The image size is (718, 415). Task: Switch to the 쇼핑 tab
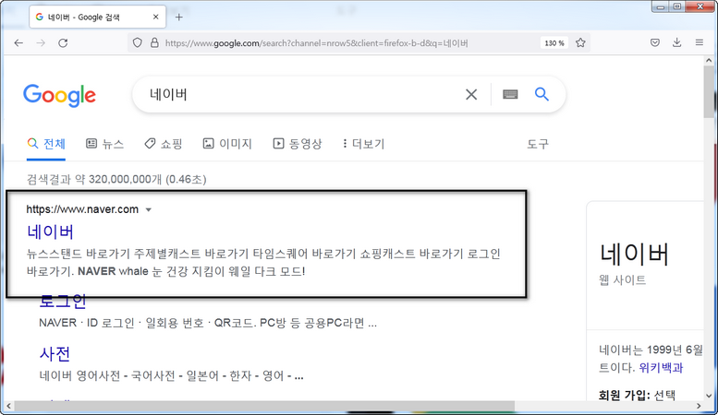164,144
